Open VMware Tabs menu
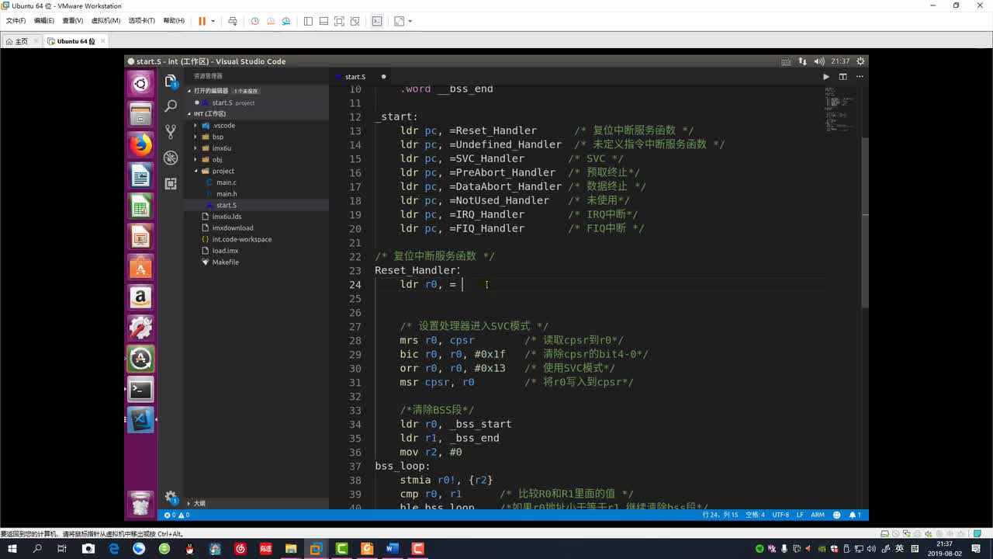The image size is (993, 559). click(141, 21)
